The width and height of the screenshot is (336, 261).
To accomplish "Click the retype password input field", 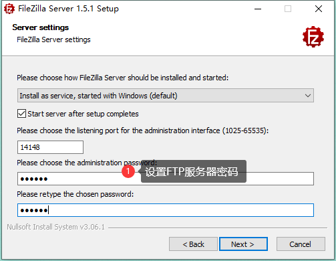I will click(166, 210).
